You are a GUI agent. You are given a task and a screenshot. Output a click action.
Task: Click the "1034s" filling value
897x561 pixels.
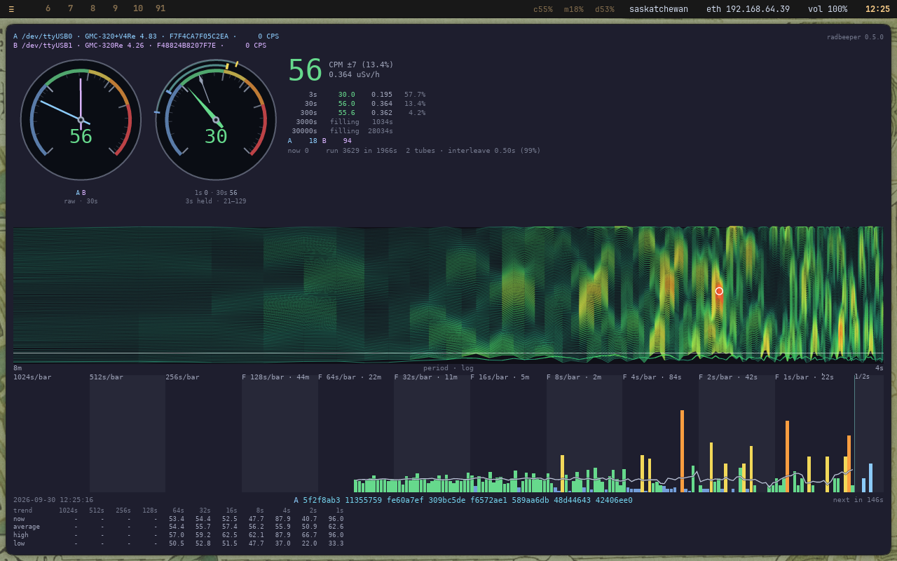(383, 122)
